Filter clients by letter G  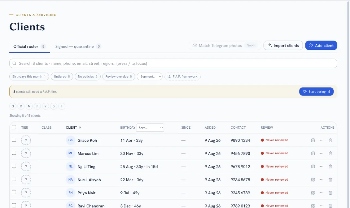[13, 106]
